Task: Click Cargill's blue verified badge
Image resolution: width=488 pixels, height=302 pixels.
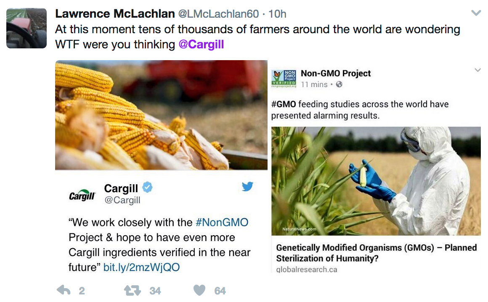Action: (x=147, y=188)
